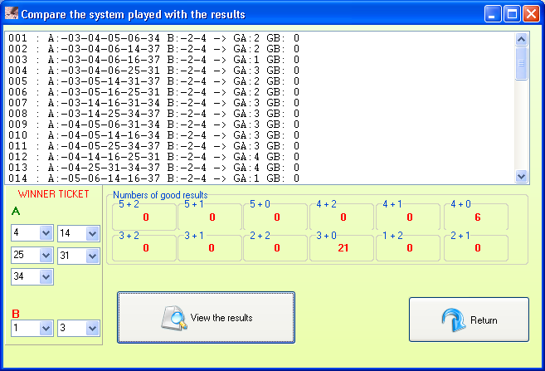Maximize the Compare the system window
Viewport: 545px width, 371px height.
point(512,14)
